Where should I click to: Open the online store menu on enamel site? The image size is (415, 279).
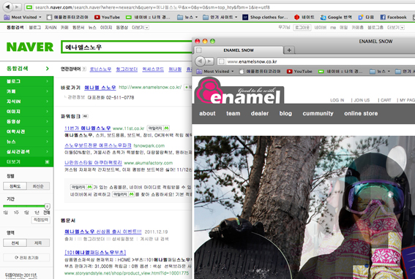click(361, 113)
